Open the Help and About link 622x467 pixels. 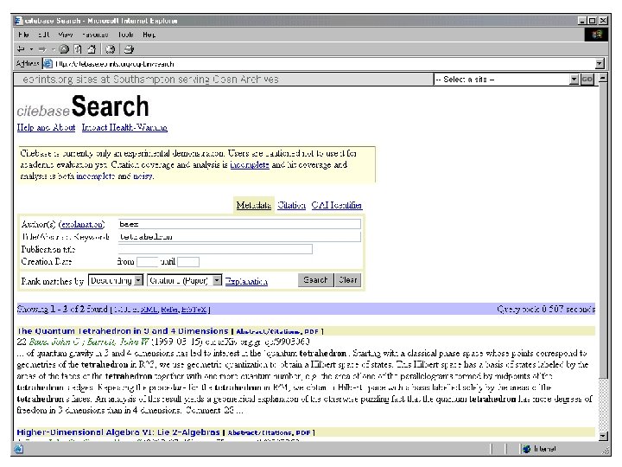(46, 127)
